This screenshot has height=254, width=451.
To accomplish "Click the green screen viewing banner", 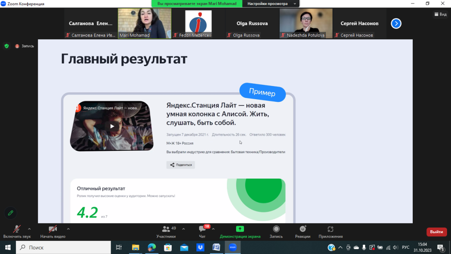I will pos(197,4).
